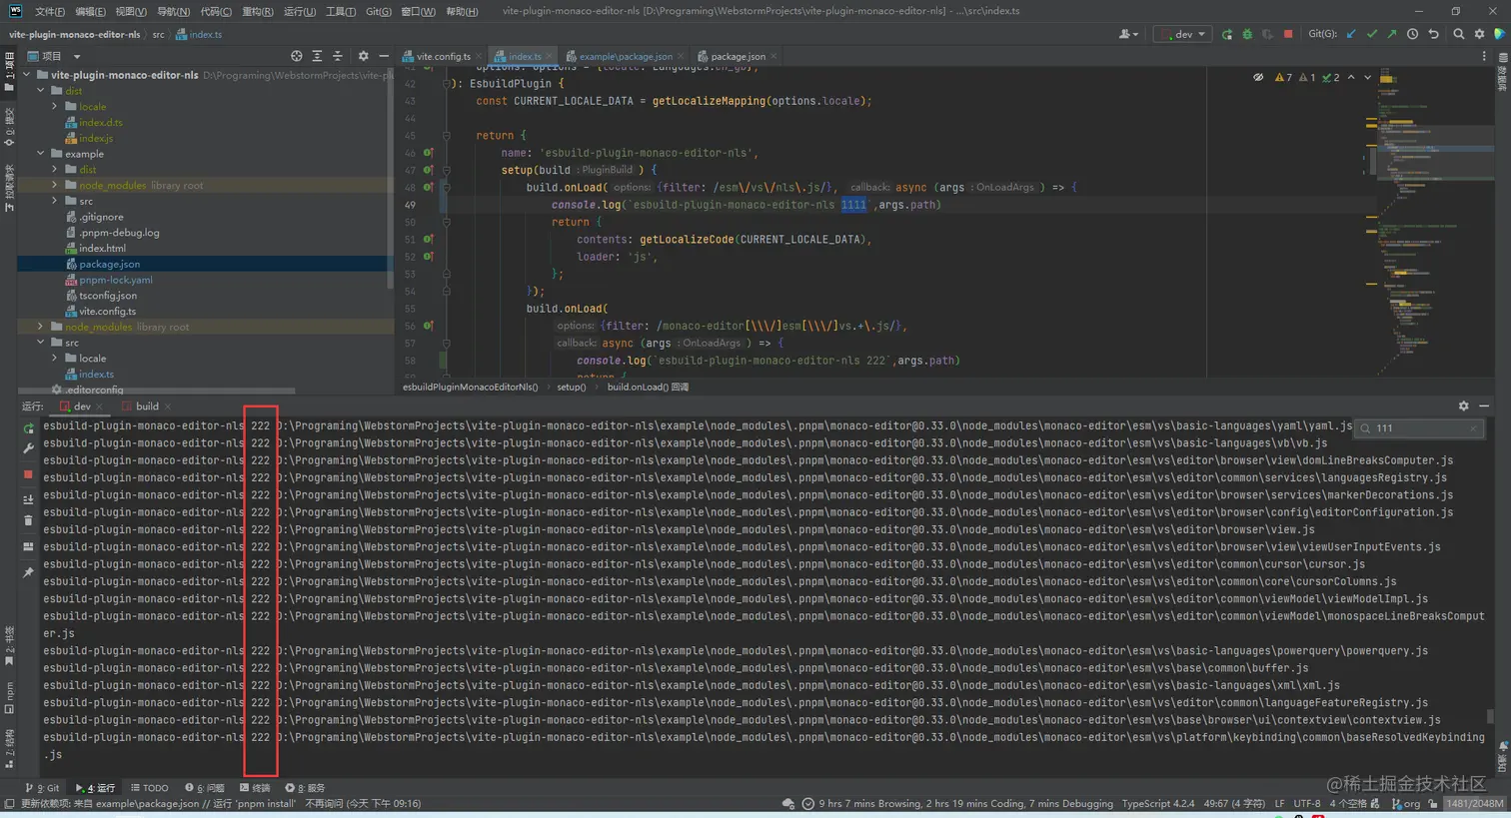The height and width of the screenshot is (818, 1511).
Task: Click Git rollback undo icon
Action: [x=1433, y=34]
